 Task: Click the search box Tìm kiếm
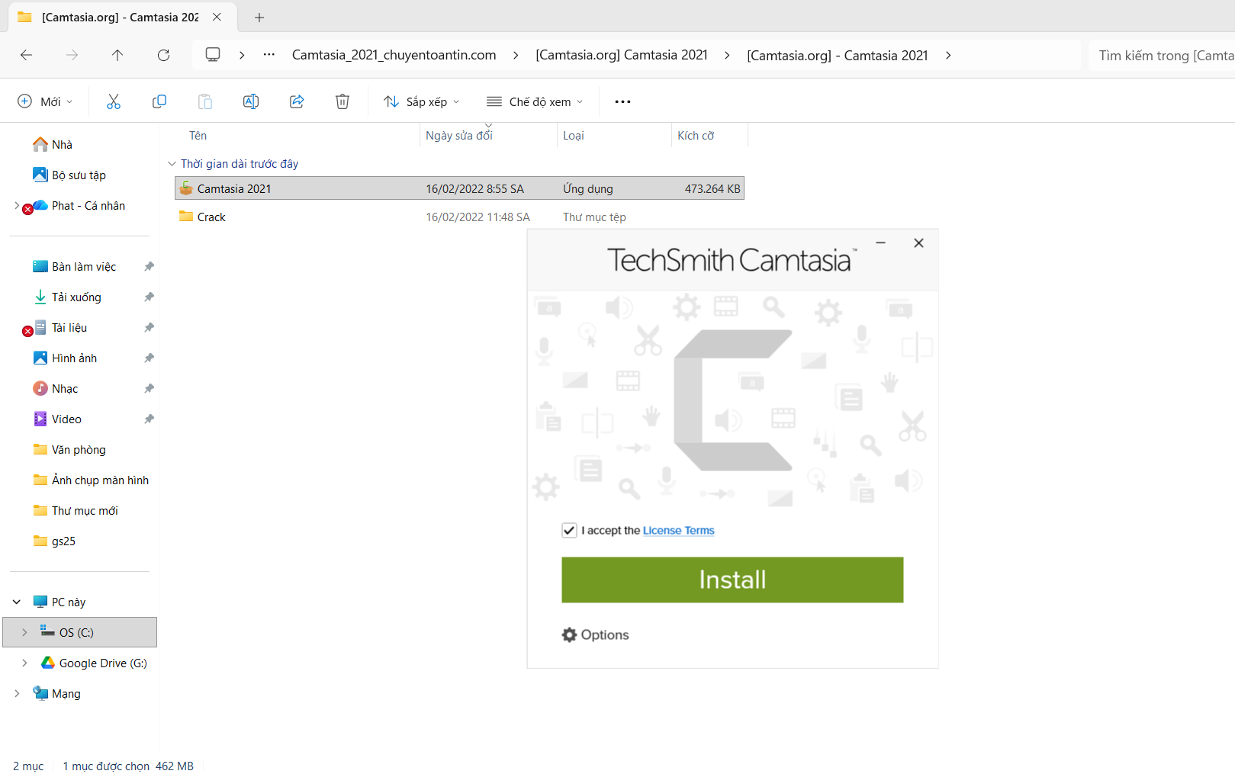tap(1163, 55)
